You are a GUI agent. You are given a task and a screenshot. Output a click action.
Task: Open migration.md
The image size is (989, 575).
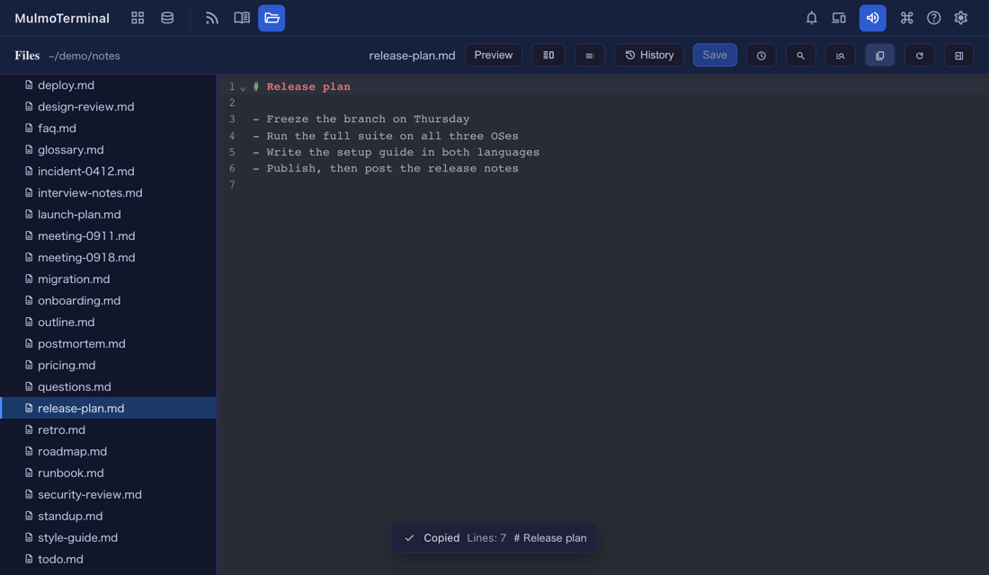[108, 279]
